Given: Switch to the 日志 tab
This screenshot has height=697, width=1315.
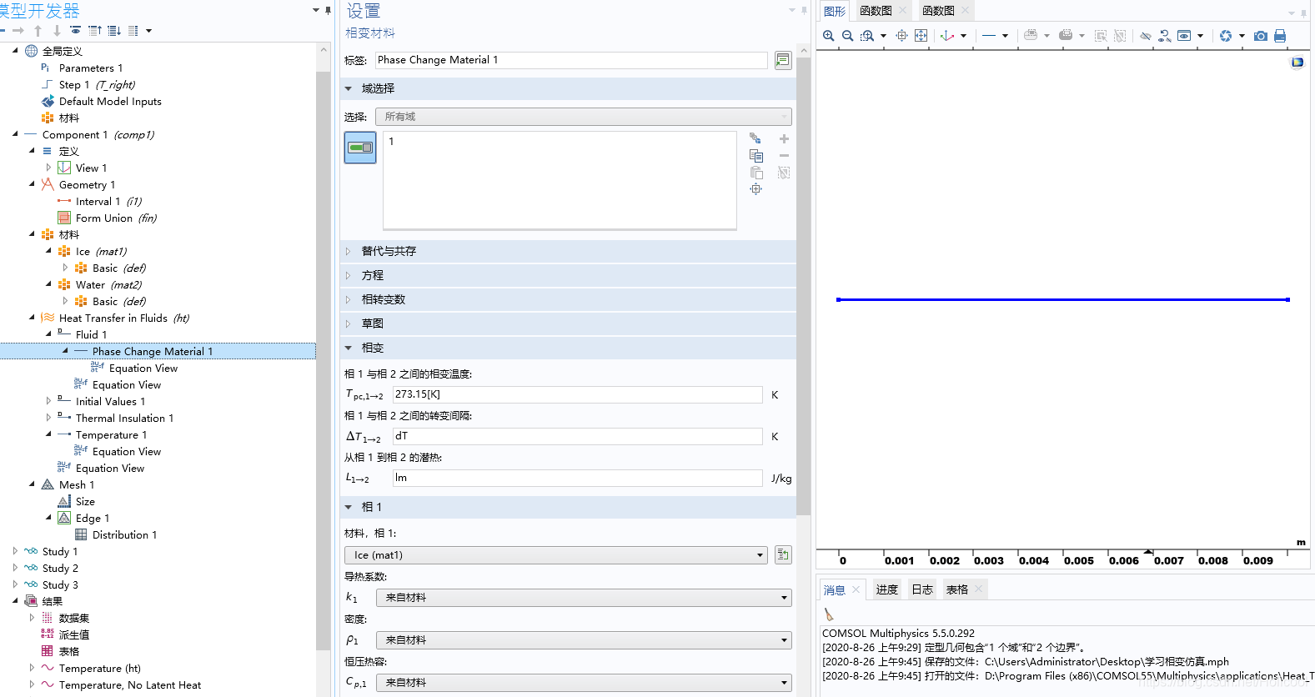Looking at the screenshot, I should point(922,589).
